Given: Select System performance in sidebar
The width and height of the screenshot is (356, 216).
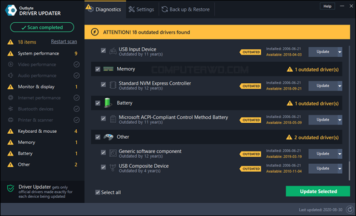Looking at the screenshot, I should click(42, 53).
